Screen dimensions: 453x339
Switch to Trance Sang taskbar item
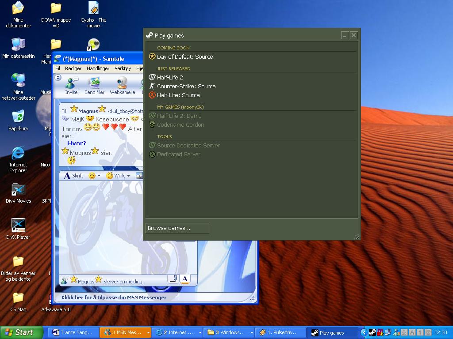pyautogui.click(x=73, y=332)
